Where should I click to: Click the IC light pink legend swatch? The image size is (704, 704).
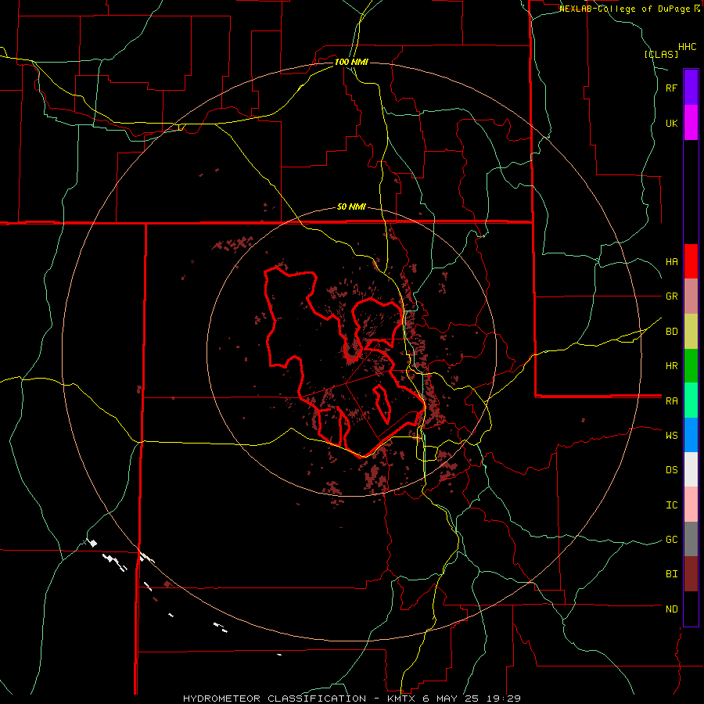(x=691, y=505)
